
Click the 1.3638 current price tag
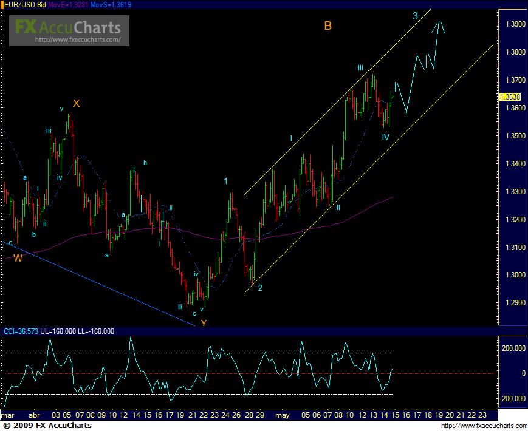(x=509, y=97)
